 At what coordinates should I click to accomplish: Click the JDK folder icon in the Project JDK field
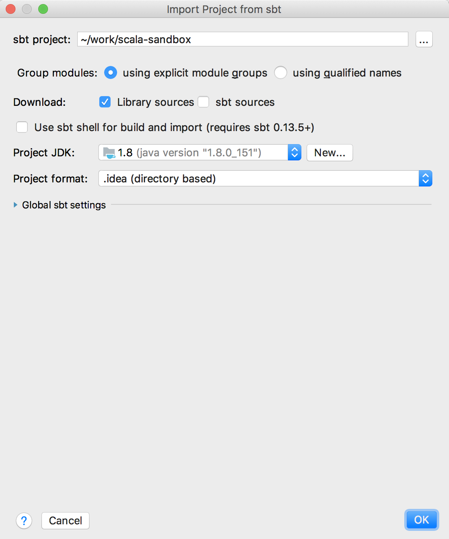coord(108,152)
